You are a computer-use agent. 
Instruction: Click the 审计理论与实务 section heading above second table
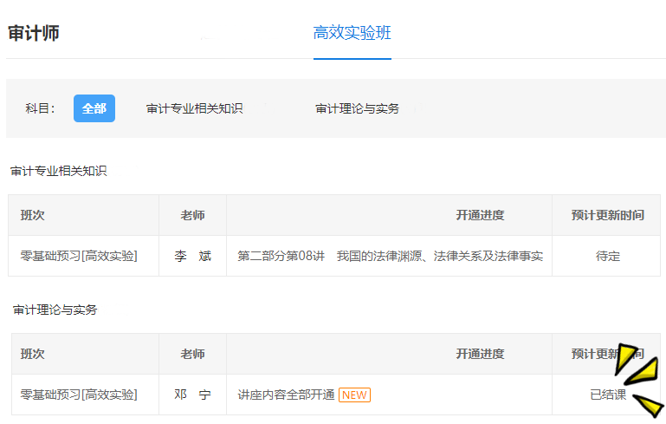pos(55,310)
